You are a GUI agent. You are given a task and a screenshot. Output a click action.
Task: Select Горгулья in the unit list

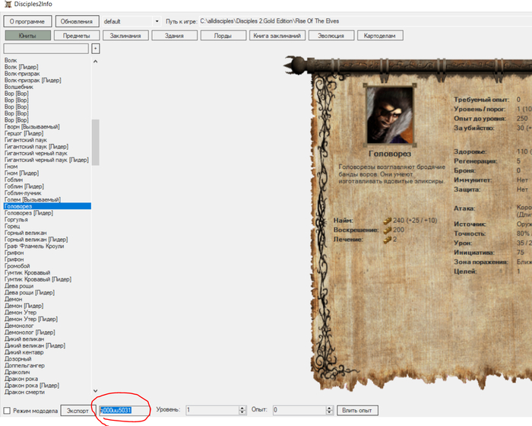pyautogui.click(x=17, y=220)
